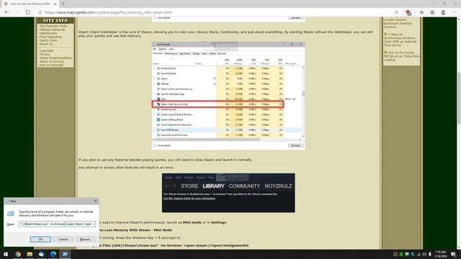Open the How to Uninstall link
461x259 pixels.
[x=51, y=65]
